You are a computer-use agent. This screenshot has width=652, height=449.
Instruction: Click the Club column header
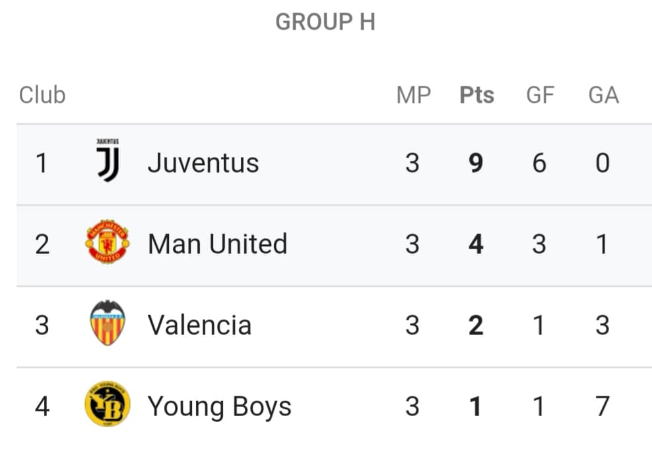click(x=42, y=95)
